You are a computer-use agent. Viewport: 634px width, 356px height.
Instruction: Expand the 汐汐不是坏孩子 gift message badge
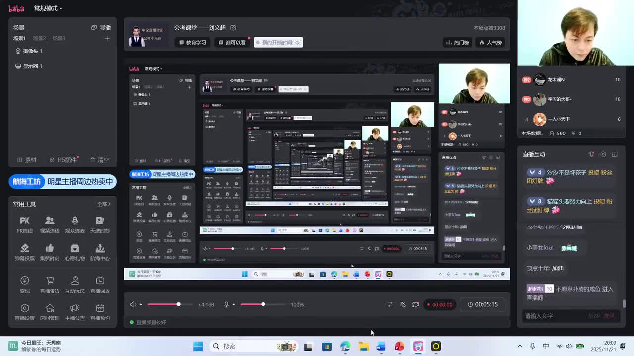535,172
